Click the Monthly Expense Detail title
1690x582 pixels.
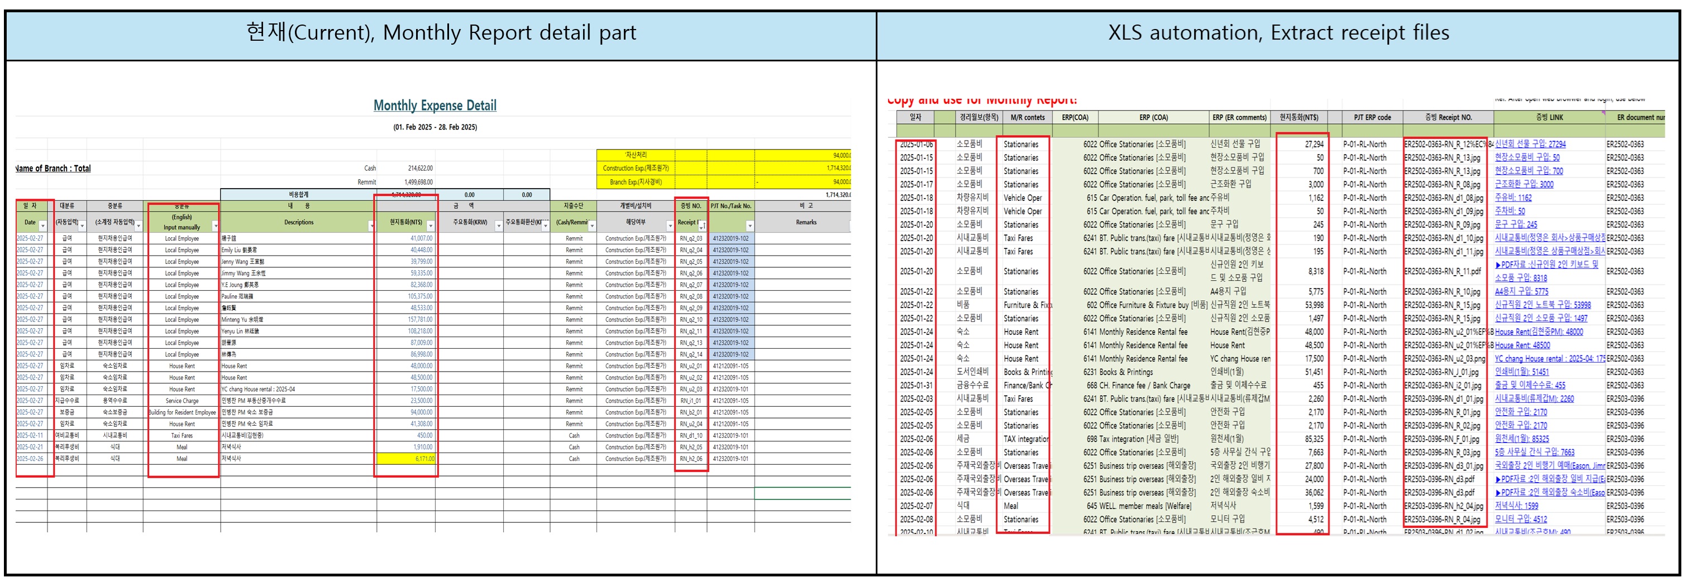pos(435,105)
